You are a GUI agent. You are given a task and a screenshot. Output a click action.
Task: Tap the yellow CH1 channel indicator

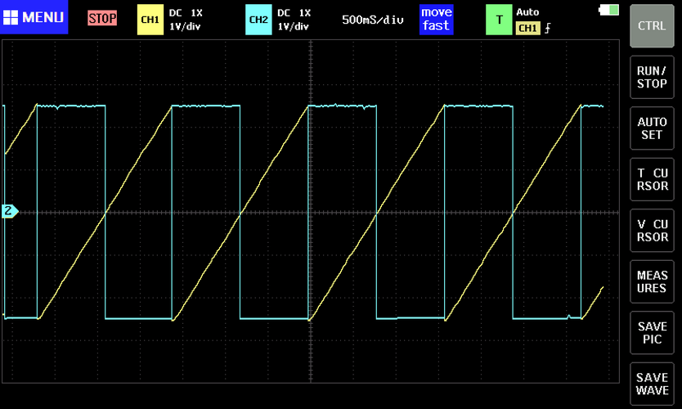tap(150, 20)
